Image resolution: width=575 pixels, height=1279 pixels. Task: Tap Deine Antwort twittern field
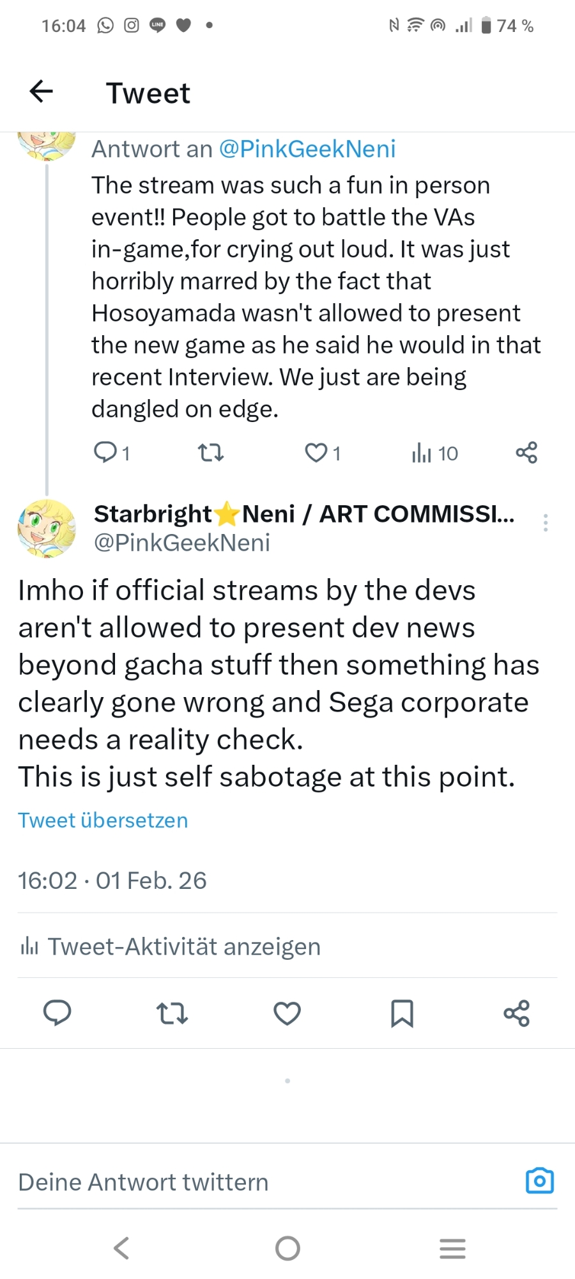[x=256, y=1182]
